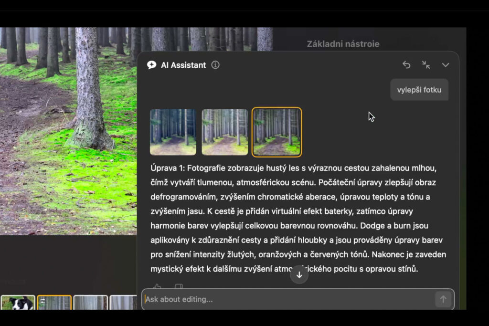Image resolution: width=489 pixels, height=326 pixels.
Task: Collapse AI Assistant using the inward-arrows icon
Action: click(x=426, y=65)
